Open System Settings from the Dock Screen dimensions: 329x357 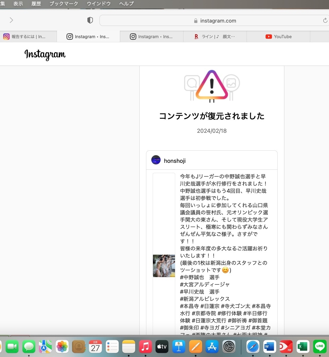click(x=229, y=347)
